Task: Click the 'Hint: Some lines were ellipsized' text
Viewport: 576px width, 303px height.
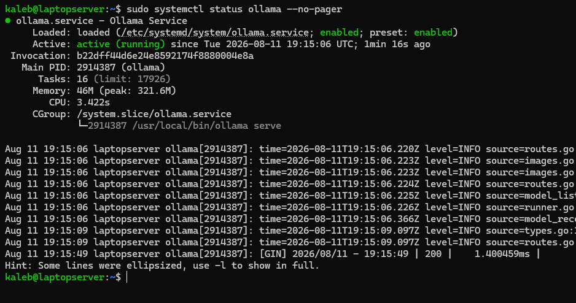Action: 162,266
